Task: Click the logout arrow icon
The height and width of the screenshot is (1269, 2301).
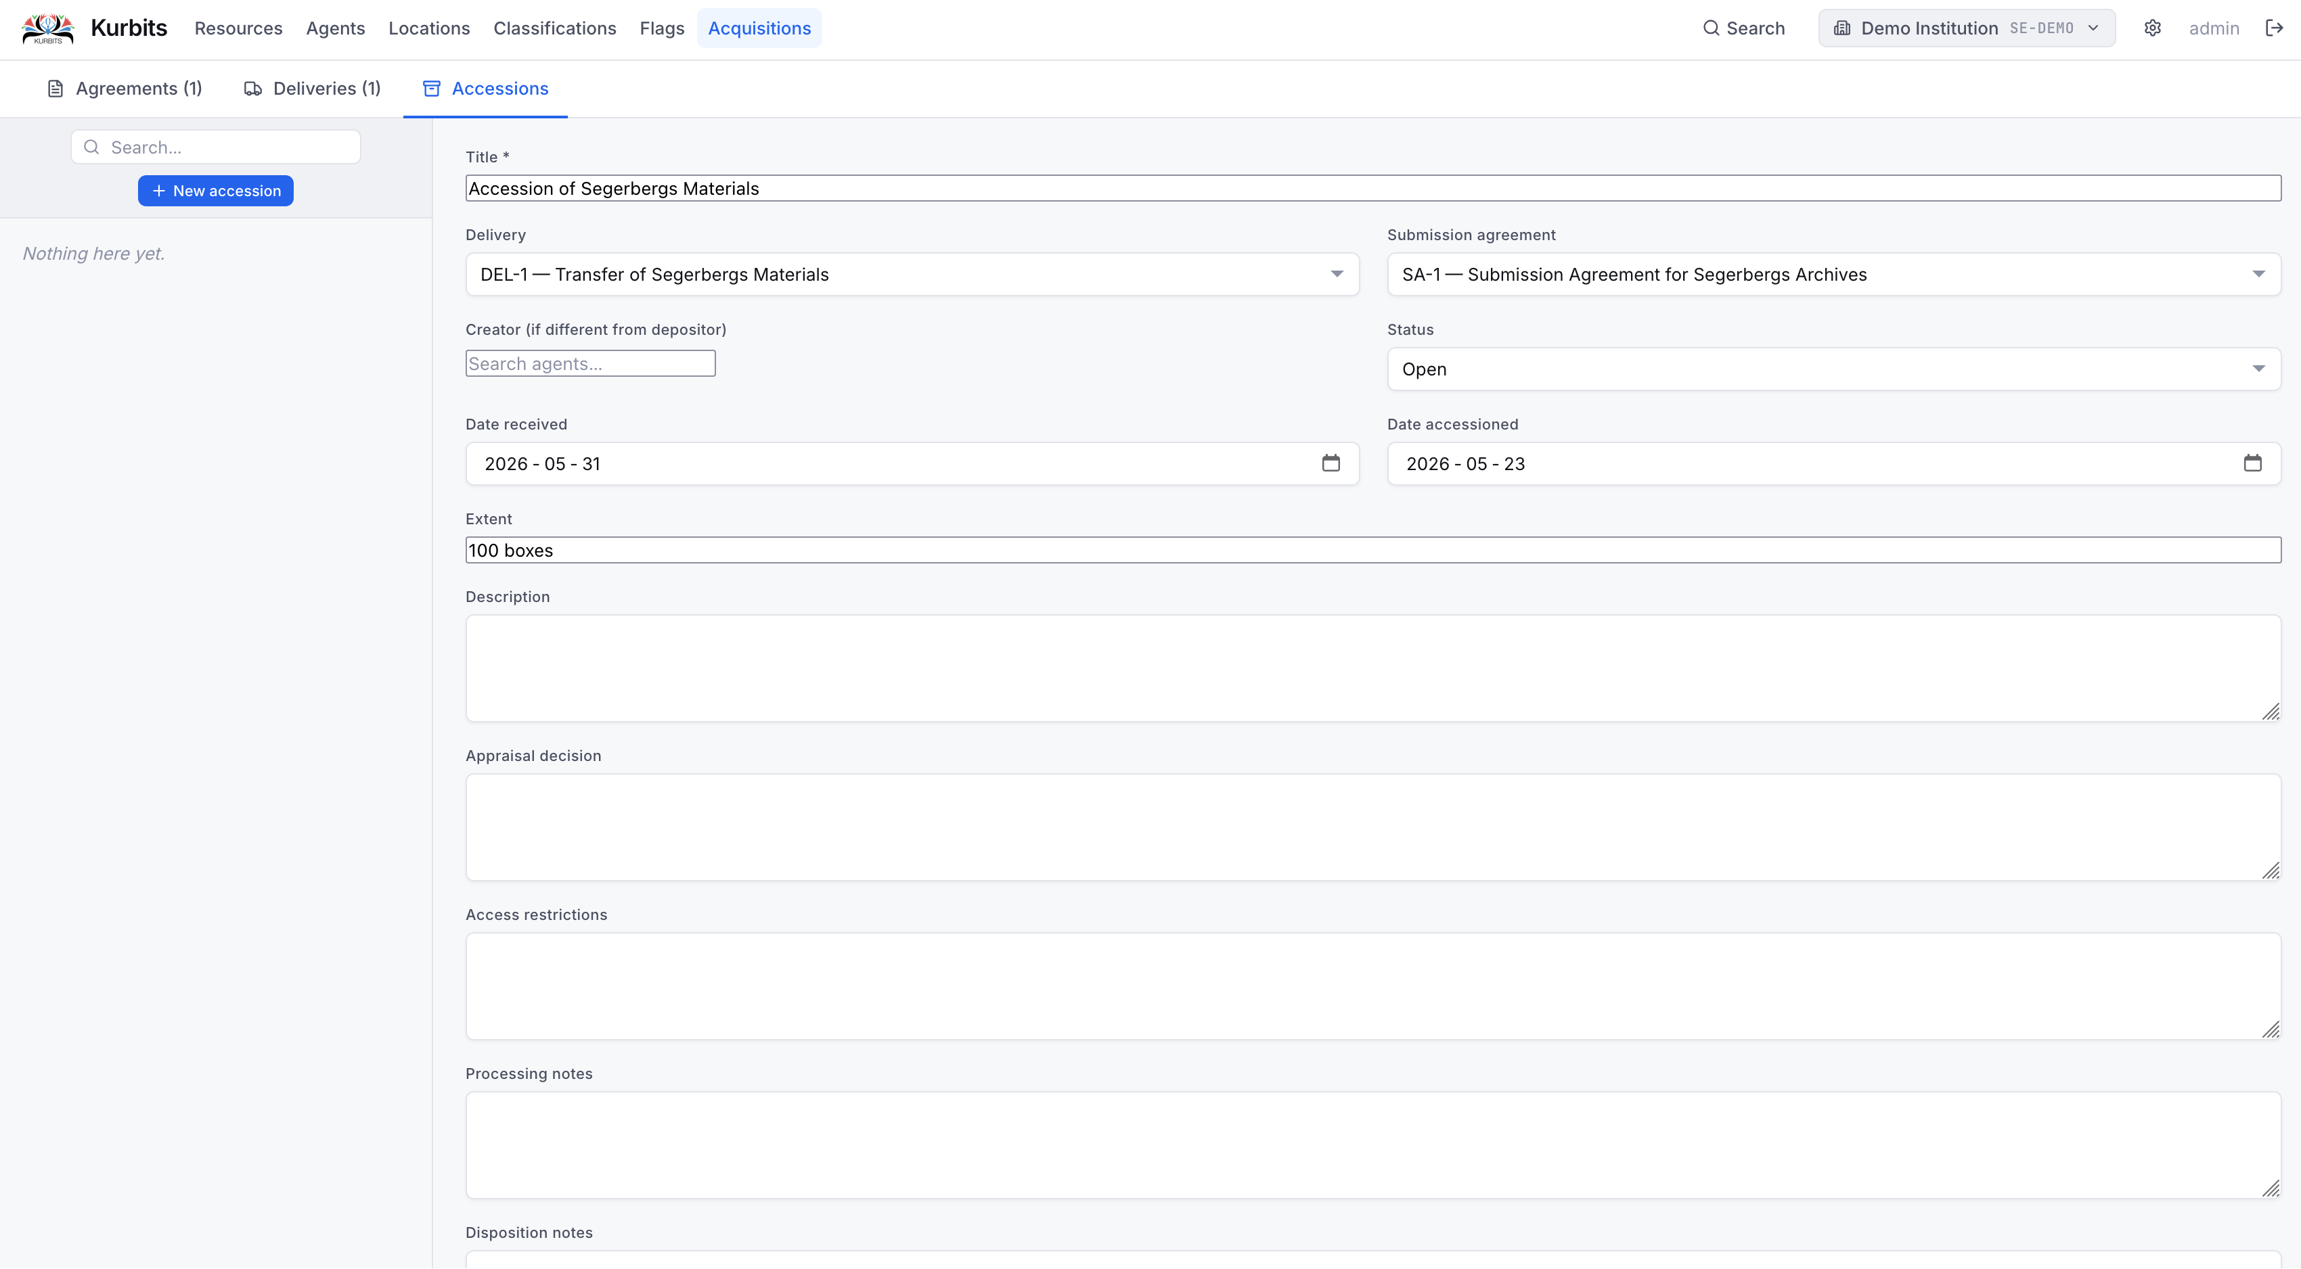Action: point(2274,28)
